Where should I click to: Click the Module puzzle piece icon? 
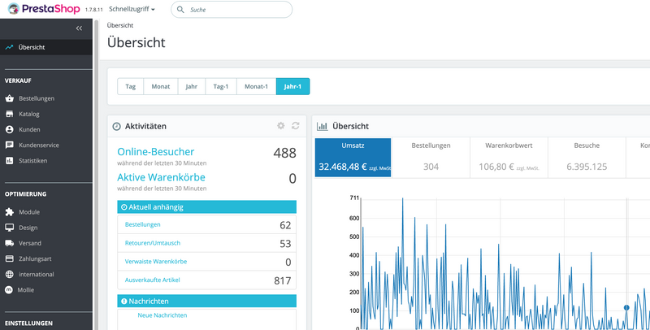[10, 212]
